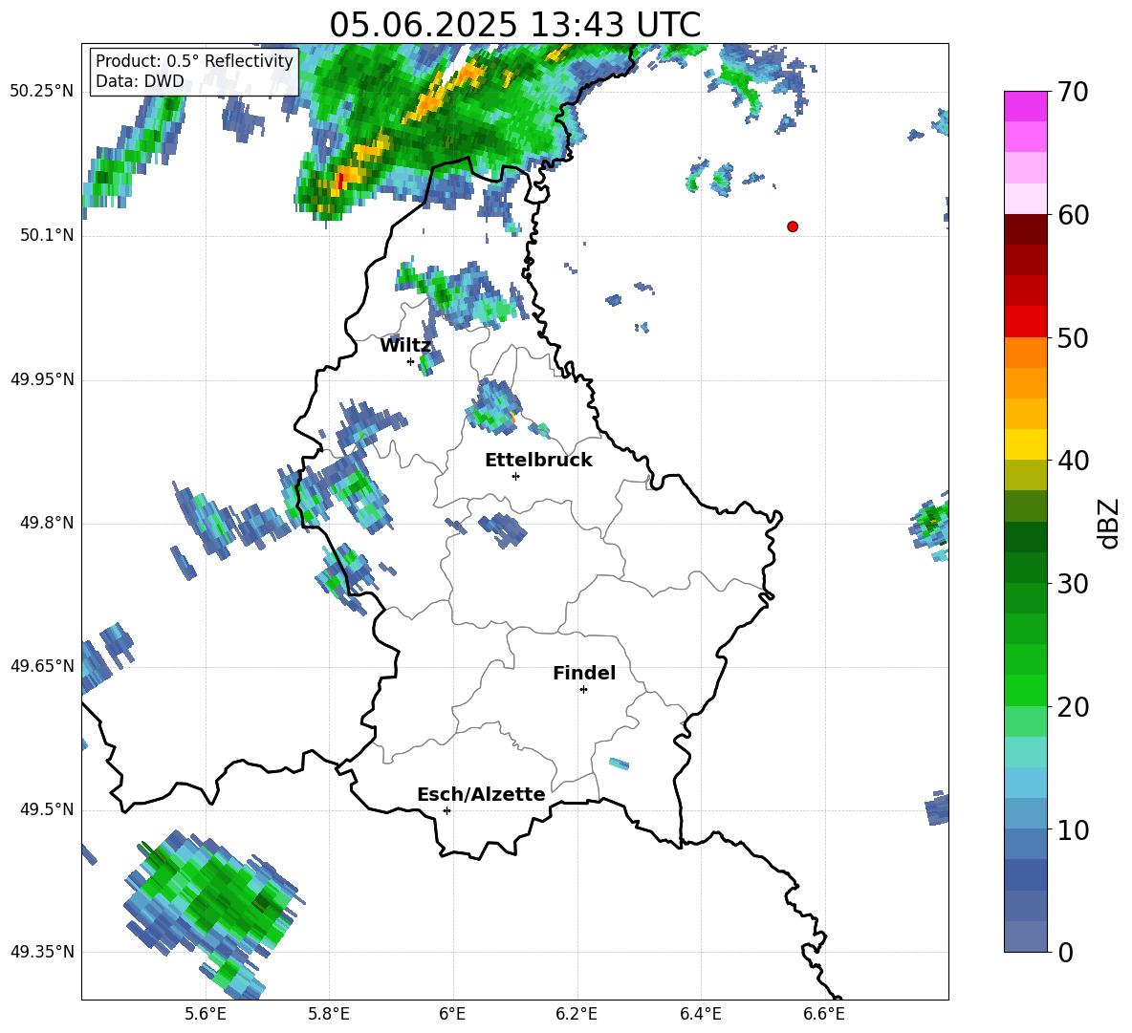Click the 6°E longitude label
The width and height of the screenshot is (1132, 1033).
452,1014
